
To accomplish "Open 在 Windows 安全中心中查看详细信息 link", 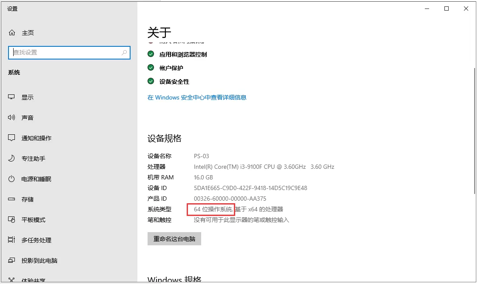I will click(x=196, y=97).
